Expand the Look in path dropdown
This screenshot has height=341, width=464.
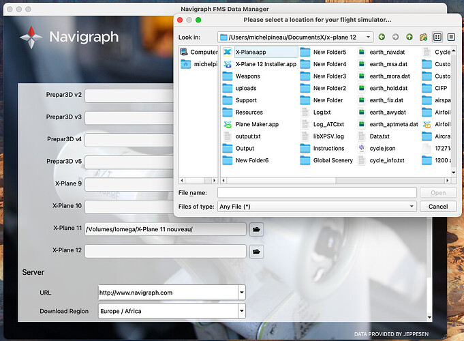point(368,37)
